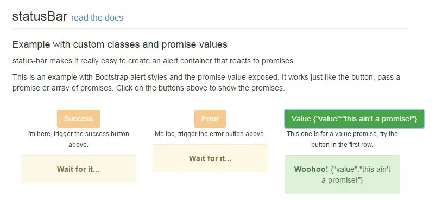Select "Example with custom classes" heading
This screenshot has width=442, height=218.
120,44
